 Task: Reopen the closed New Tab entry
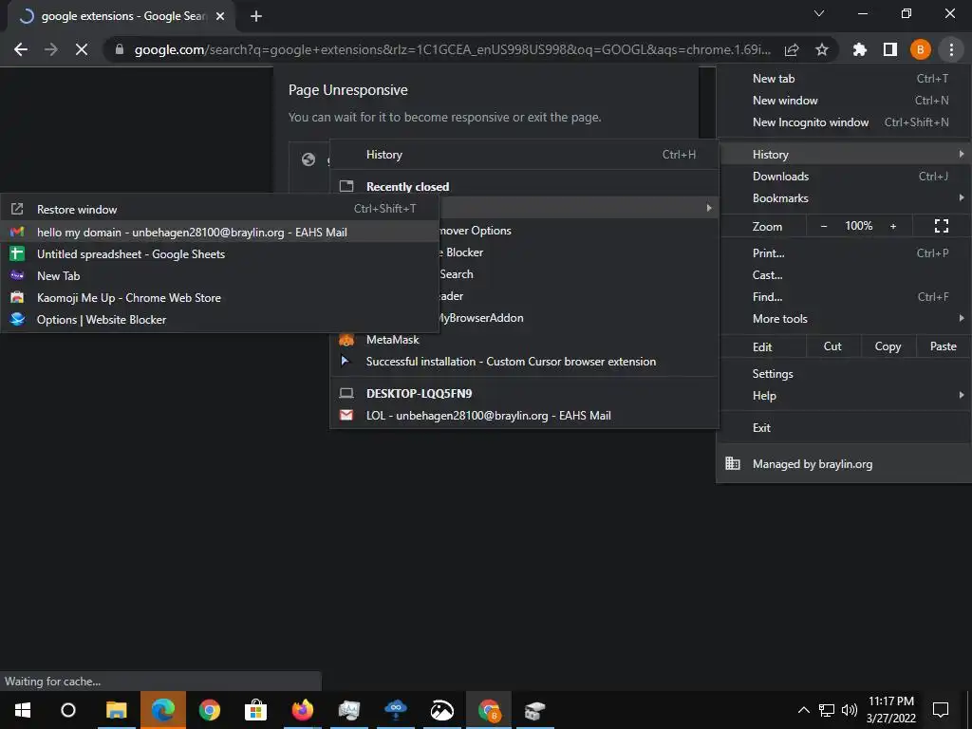(220, 276)
